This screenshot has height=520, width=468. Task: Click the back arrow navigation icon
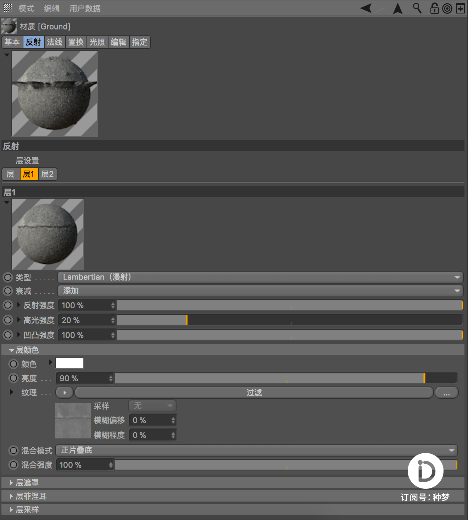point(366,8)
